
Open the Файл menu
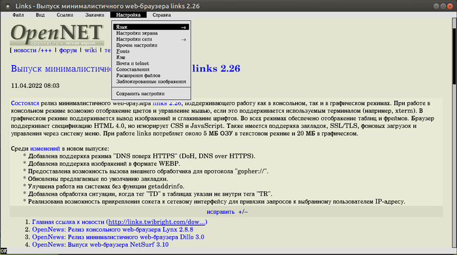pyautogui.click(x=18, y=15)
